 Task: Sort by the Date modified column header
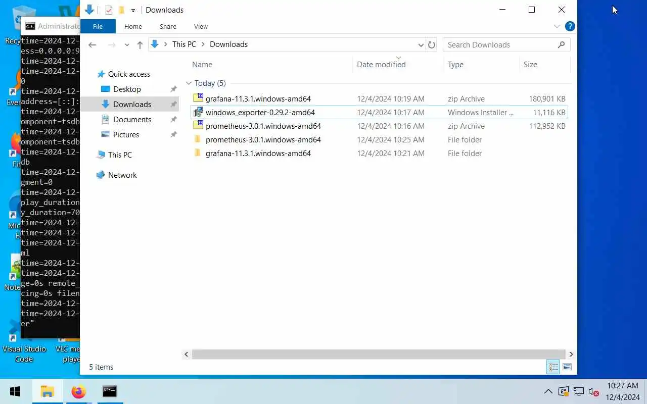(x=381, y=64)
